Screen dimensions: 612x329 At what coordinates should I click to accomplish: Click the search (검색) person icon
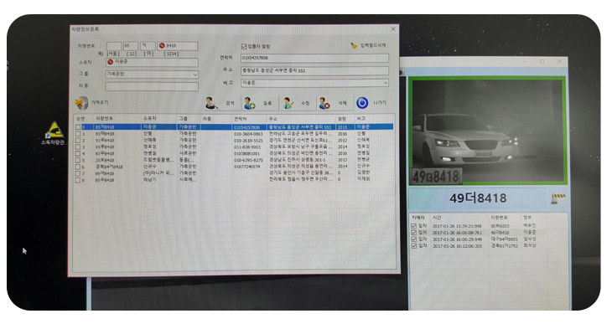211,103
